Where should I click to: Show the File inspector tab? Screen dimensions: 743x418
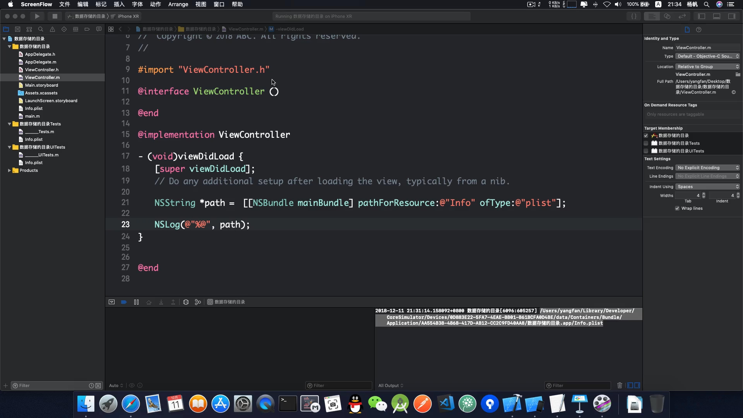pyautogui.click(x=687, y=29)
